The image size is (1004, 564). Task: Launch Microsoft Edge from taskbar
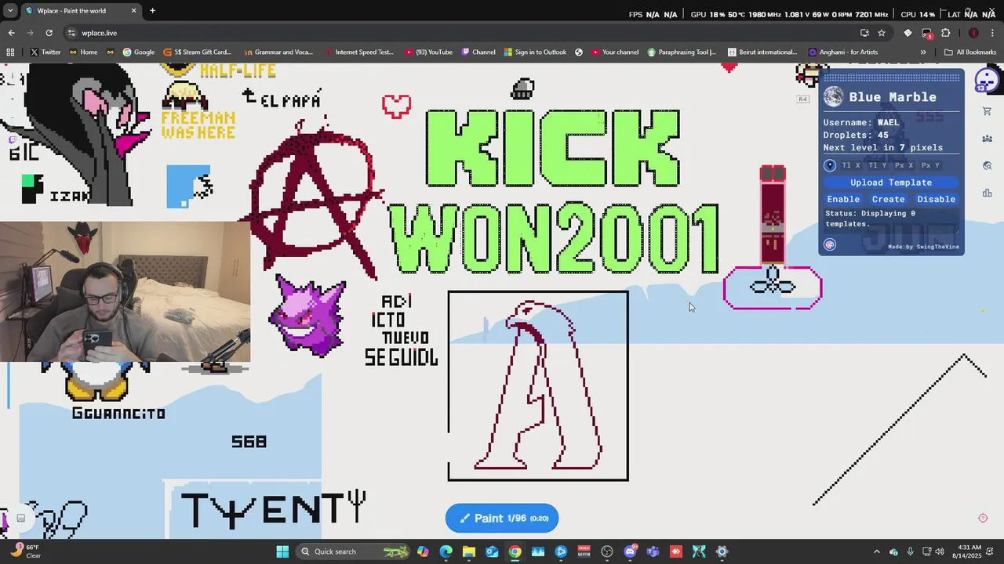pyautogui.click(x=446, y=551)
